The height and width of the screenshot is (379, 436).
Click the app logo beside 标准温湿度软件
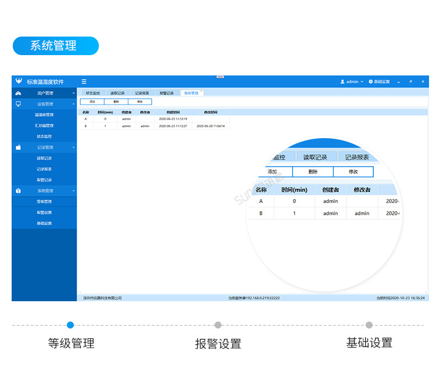[x=19, y=81]
